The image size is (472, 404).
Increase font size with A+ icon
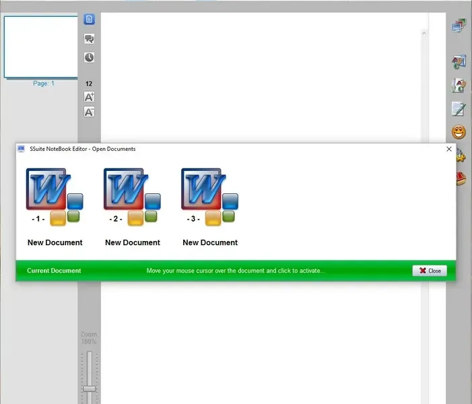click(89, 97)
